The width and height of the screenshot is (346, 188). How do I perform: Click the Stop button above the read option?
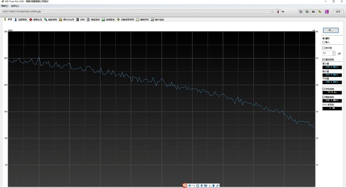(330, 30)
